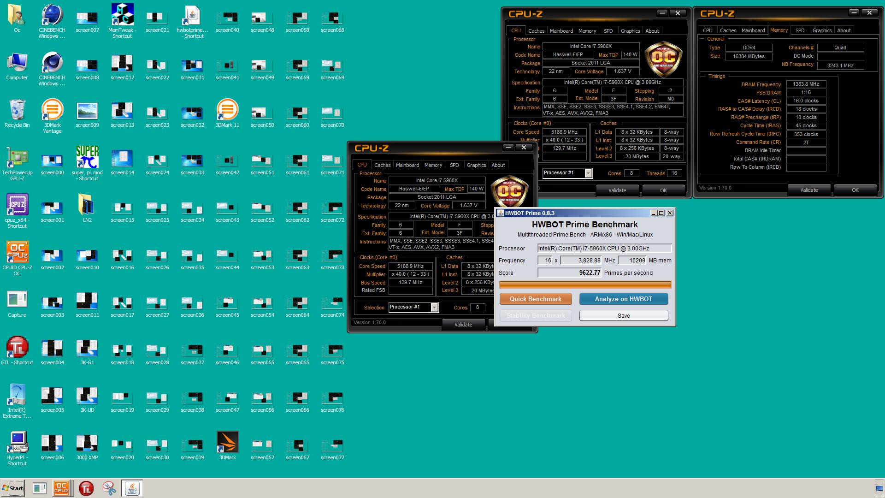Click Quick Benchmark in HWBOT Prime

coord(536,299)
